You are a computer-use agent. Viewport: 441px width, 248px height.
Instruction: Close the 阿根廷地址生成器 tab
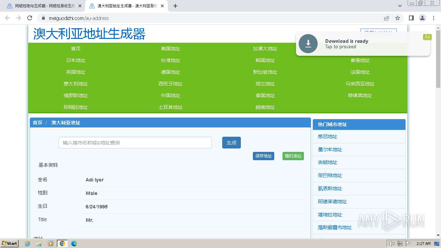[x=80, y=6]
